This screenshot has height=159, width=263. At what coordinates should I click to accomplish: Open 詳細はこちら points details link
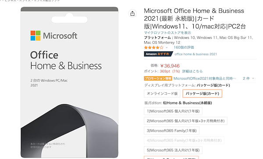click(x=192, y=71)
